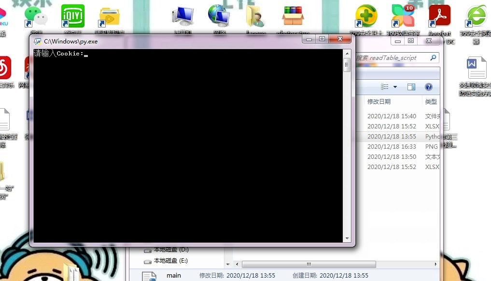This screenshot has width=491, height=281.
Task: Open the Word document desktop icon
Action: click(x=477, y=68)
